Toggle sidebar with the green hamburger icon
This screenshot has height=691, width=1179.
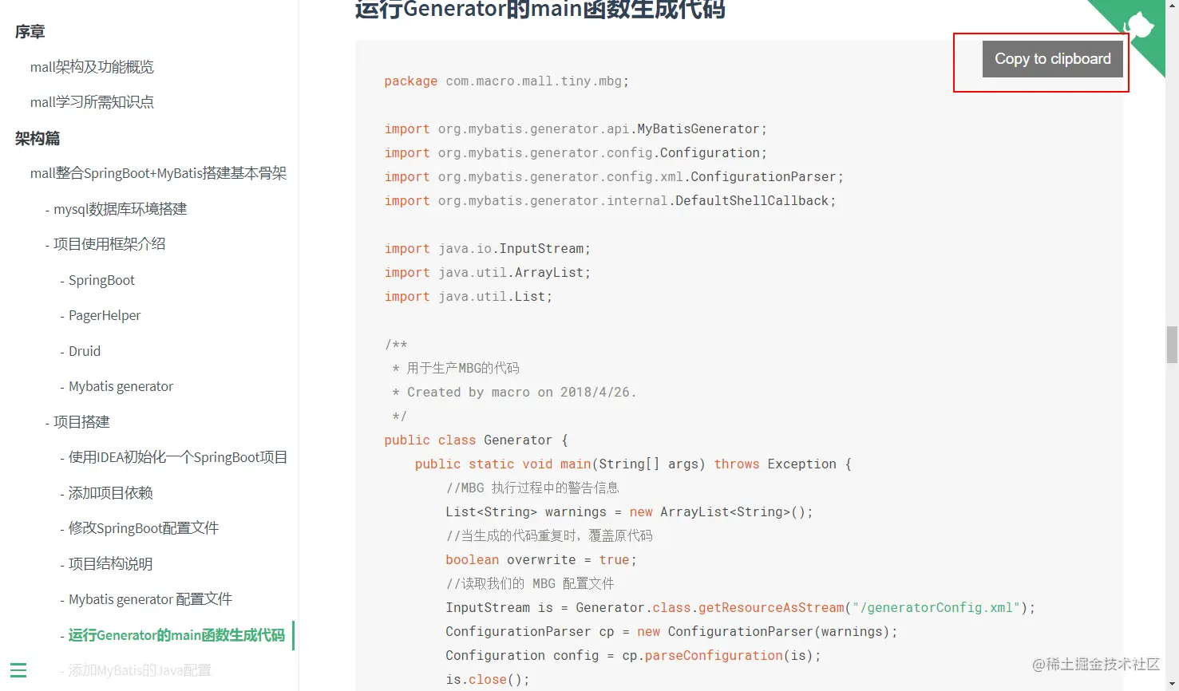coord(18,670)
